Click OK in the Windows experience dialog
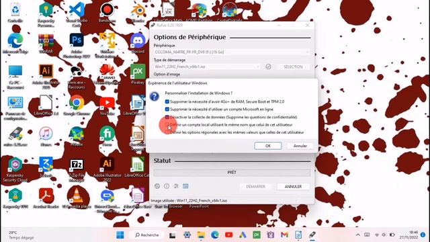This screenshot has height=242, width=430. tap(268, 146)
